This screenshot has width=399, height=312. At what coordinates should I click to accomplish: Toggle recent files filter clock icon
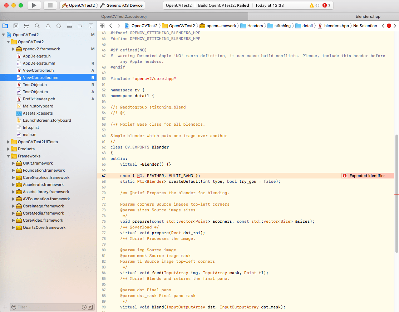(84, 307)
